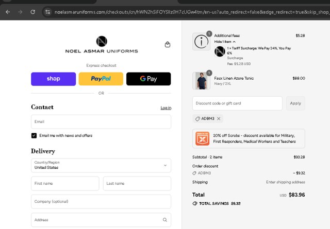Open the Country/Region dropdown
Image resolution: width=330 pixels, height=229 pixels.
pyautogui.click(x=101, y=165)
